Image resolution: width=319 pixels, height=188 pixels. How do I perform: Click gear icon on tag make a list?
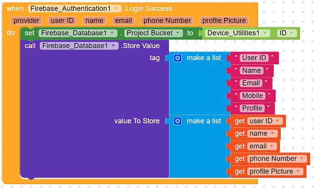(x=178, y=58)
